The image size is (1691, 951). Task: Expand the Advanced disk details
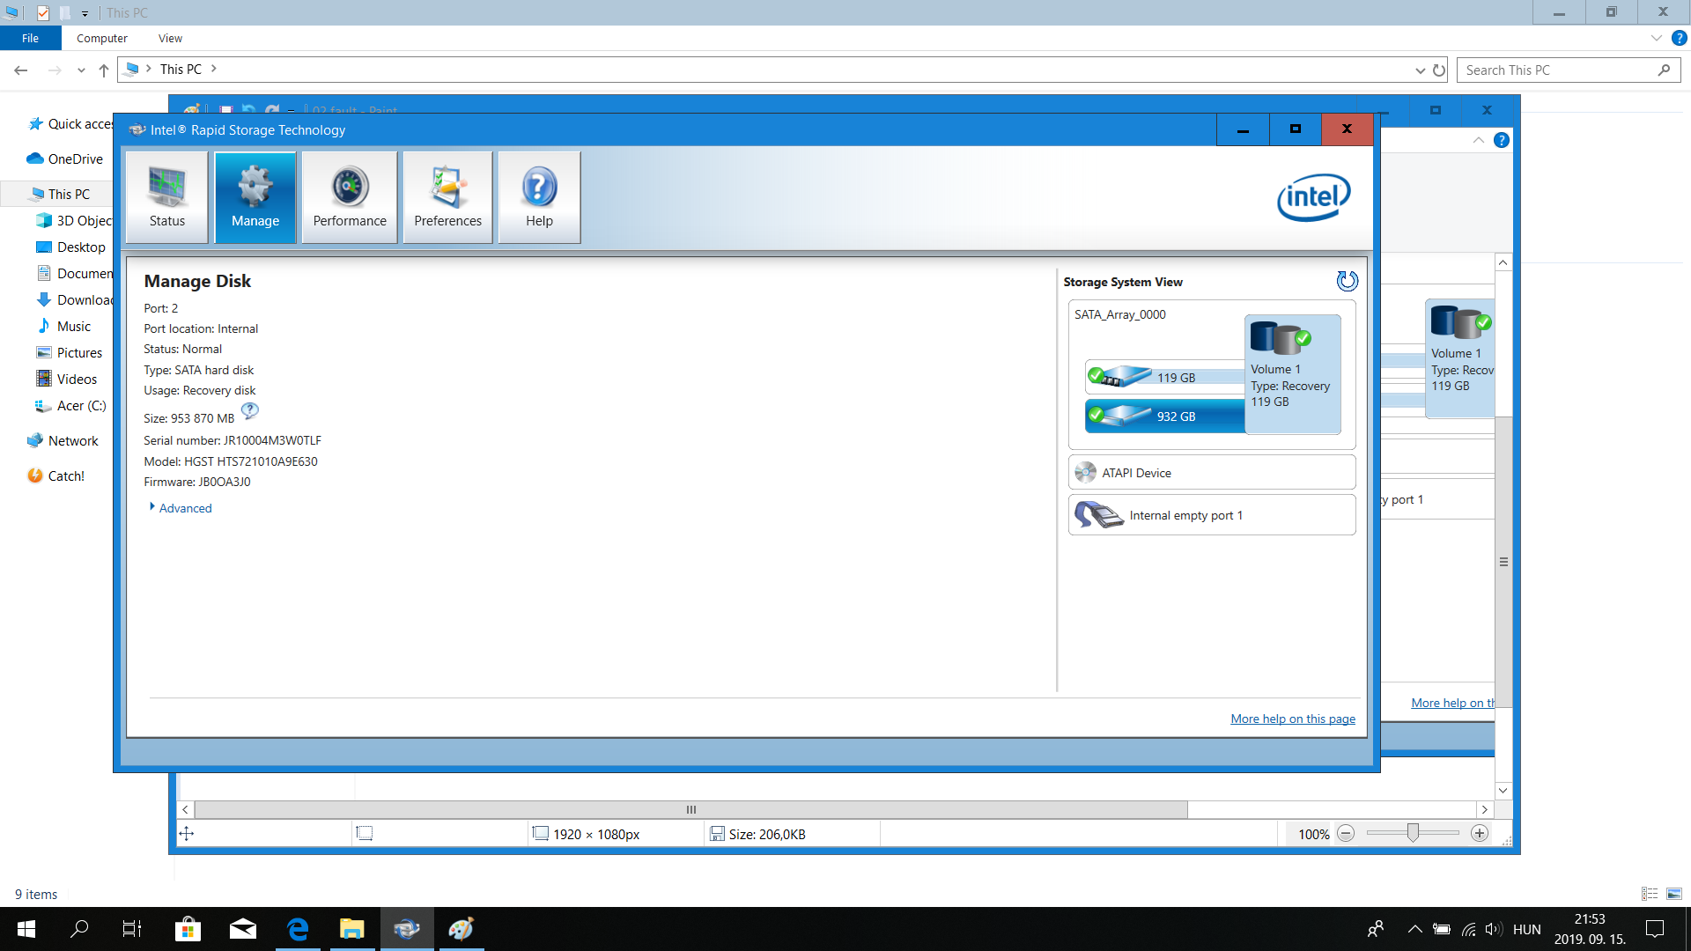[181, 508]
